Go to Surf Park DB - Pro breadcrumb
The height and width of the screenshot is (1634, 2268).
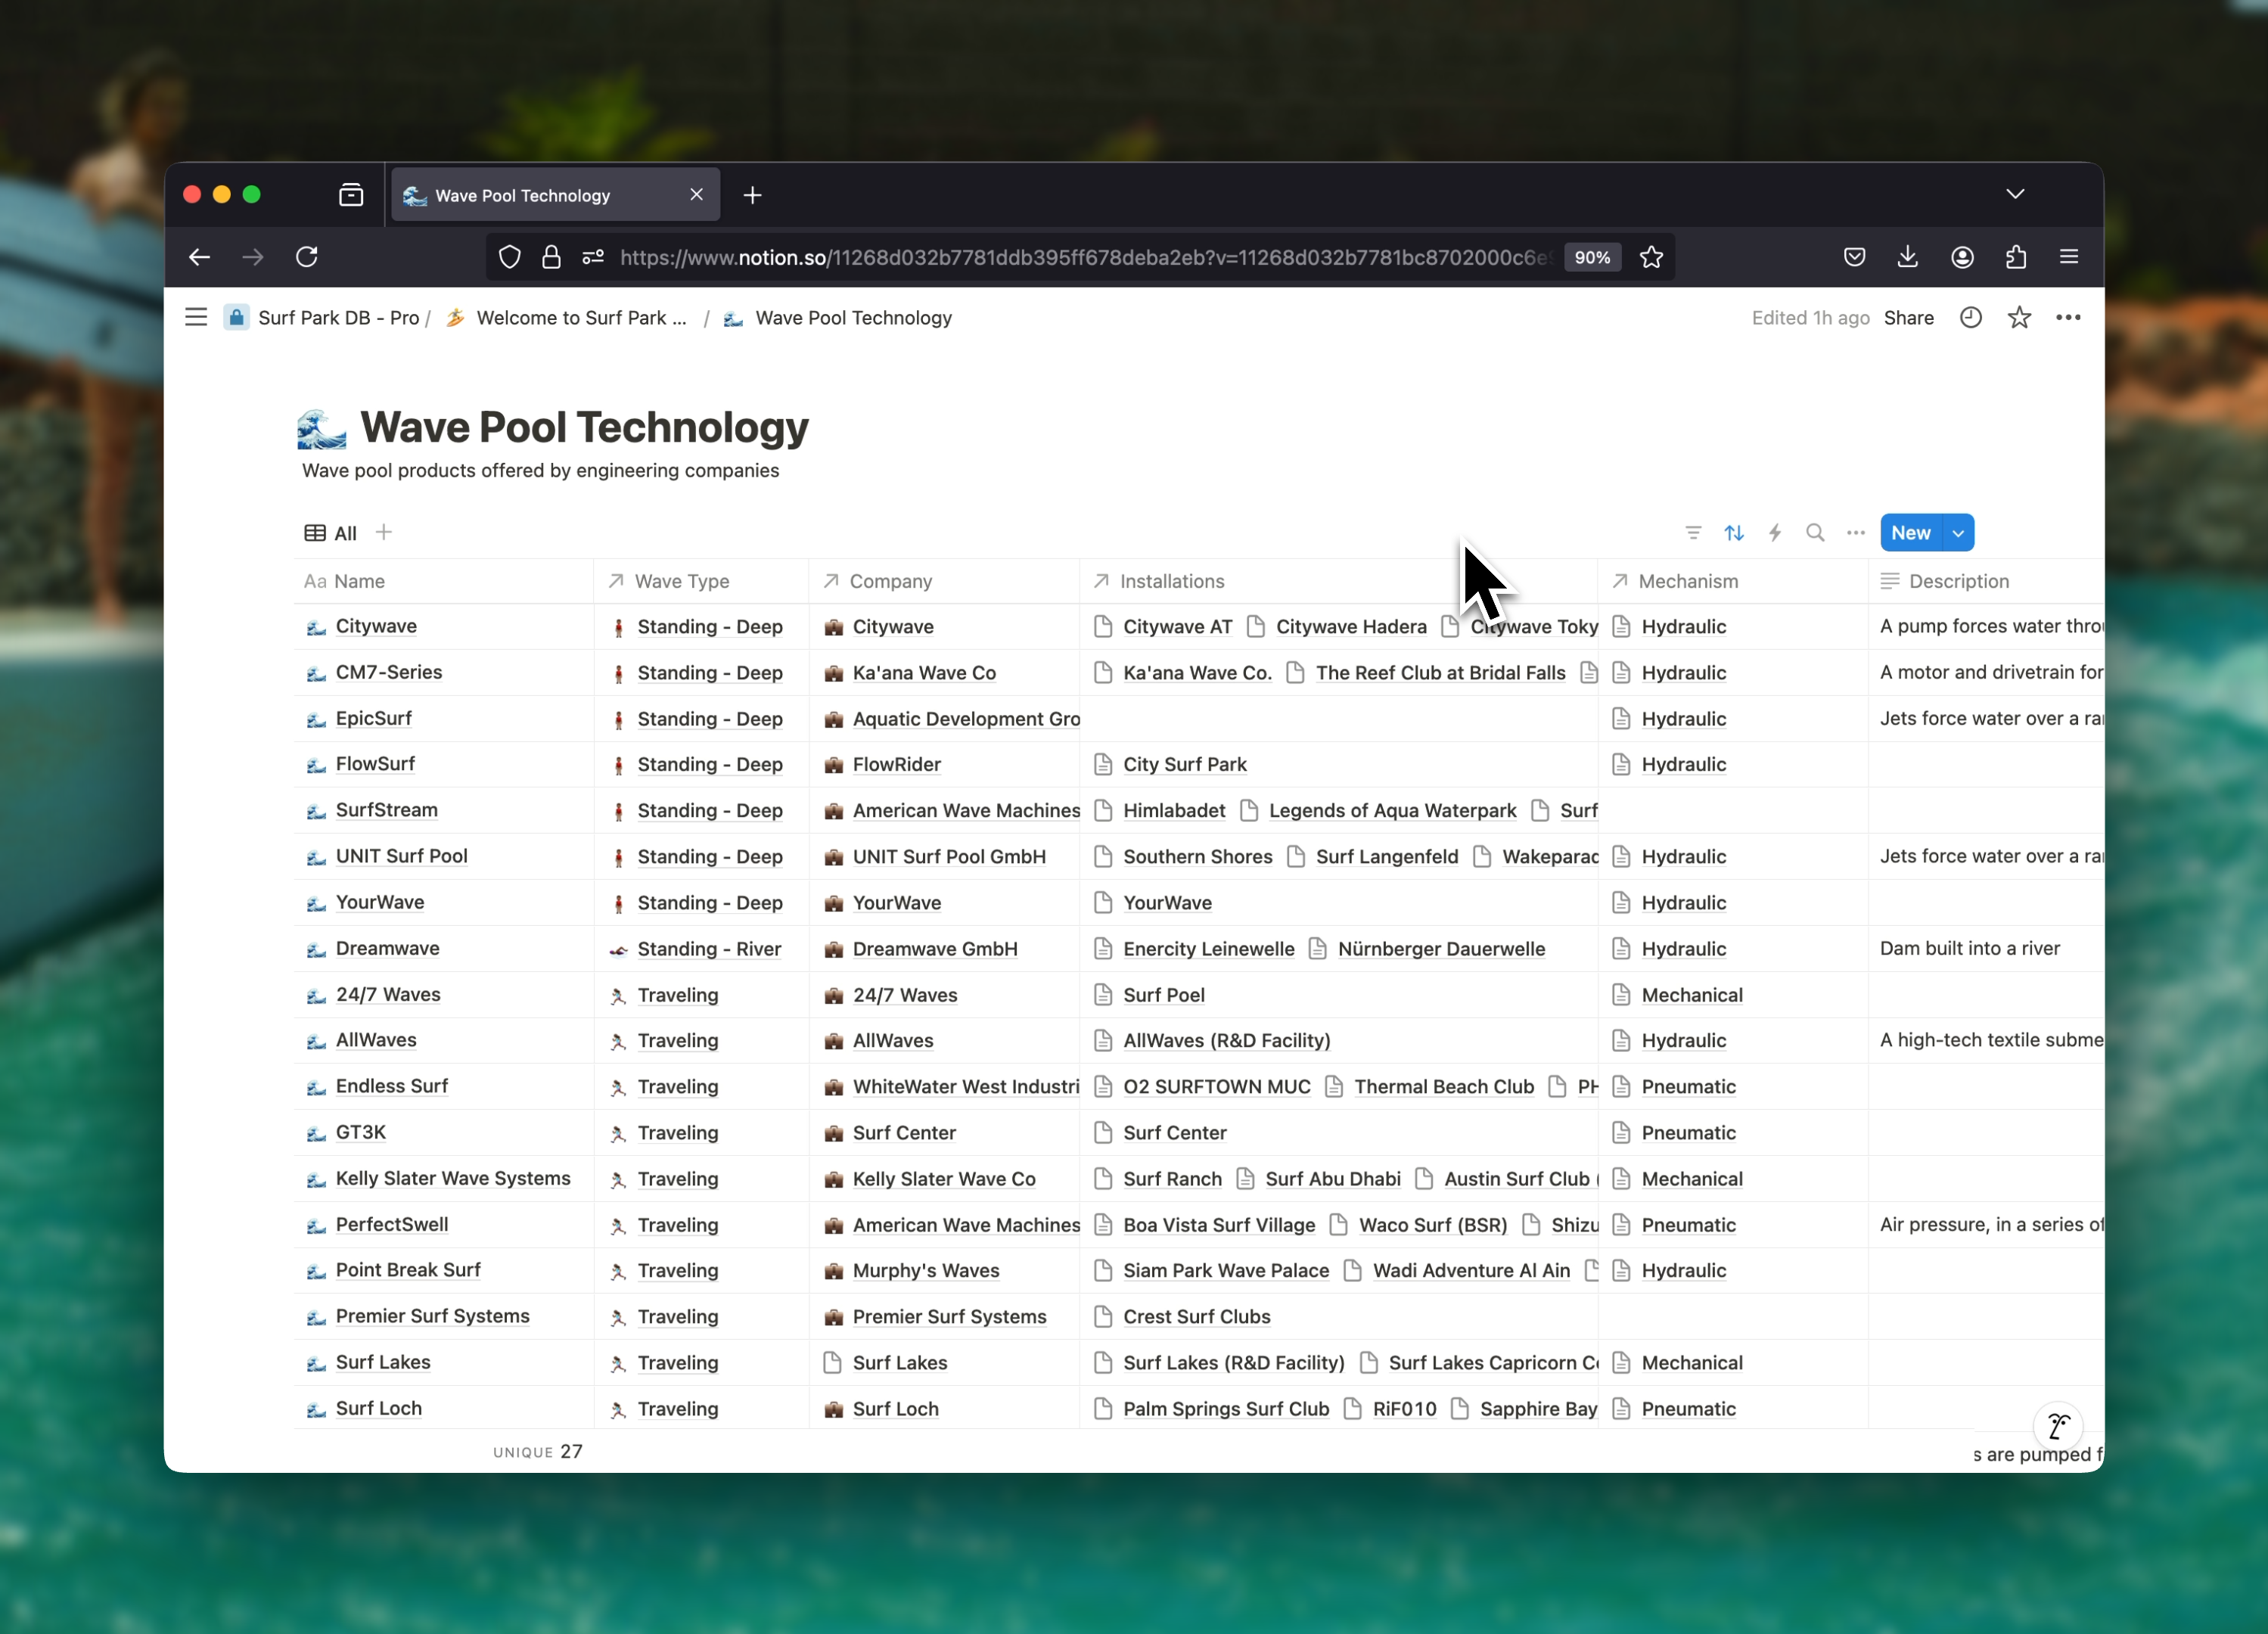(x=323, y=317)
